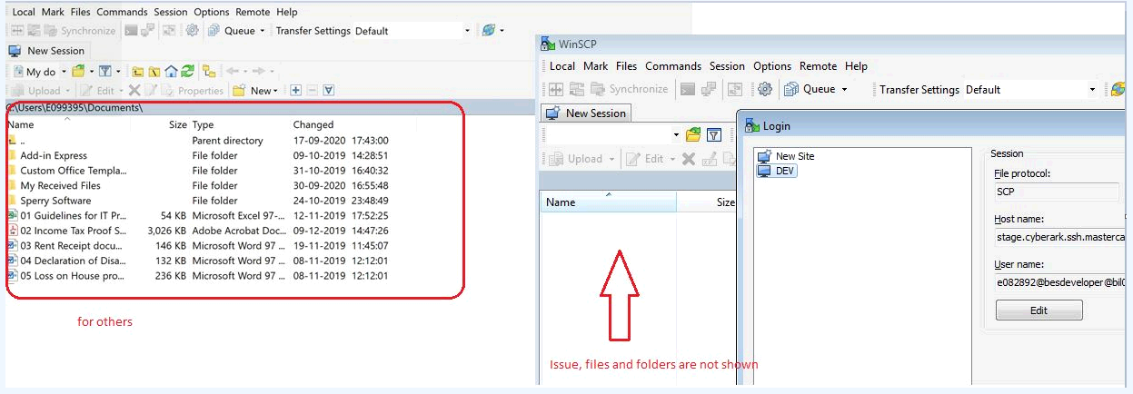Select New Site in the Login list
Screen dimensions: 1133x394
point(794,156)
